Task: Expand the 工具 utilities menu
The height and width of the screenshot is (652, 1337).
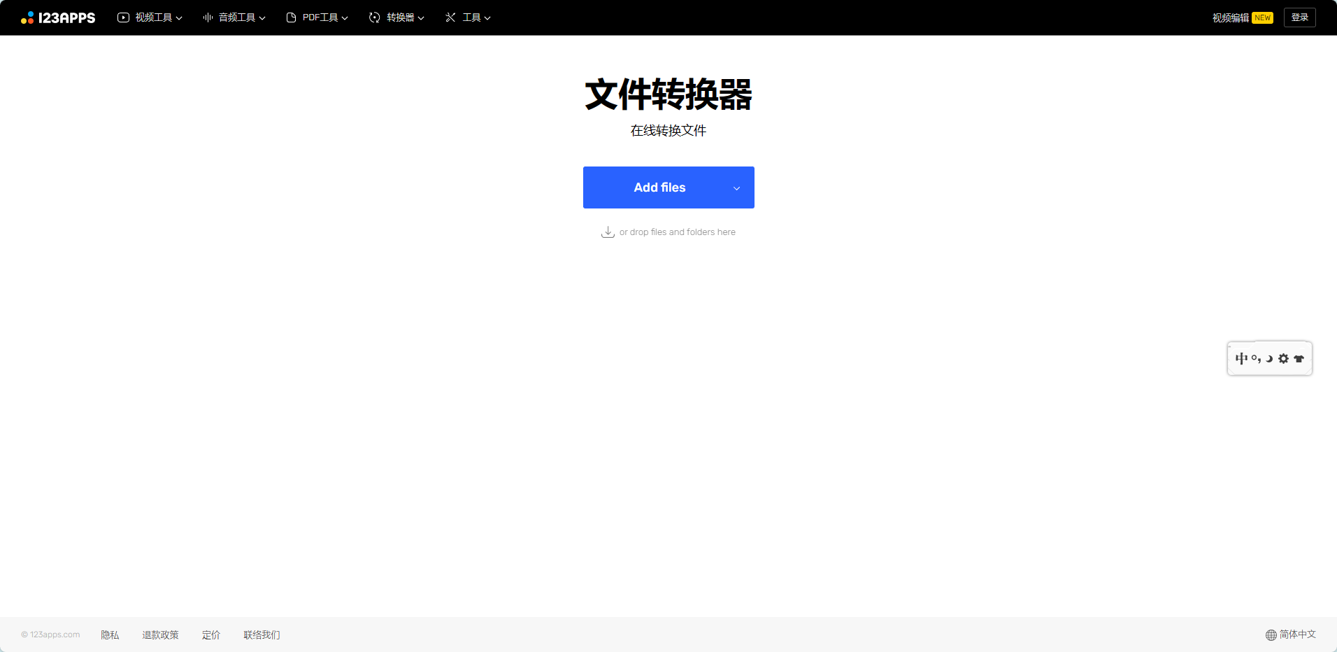Action: [468, 17]
